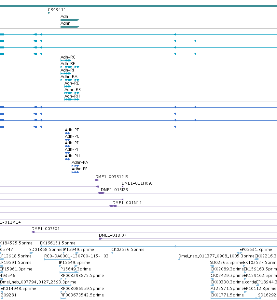The width and height of the screenshot is (277, 300).
Task: Select the EP15961.3prime label
Action: 16,269
